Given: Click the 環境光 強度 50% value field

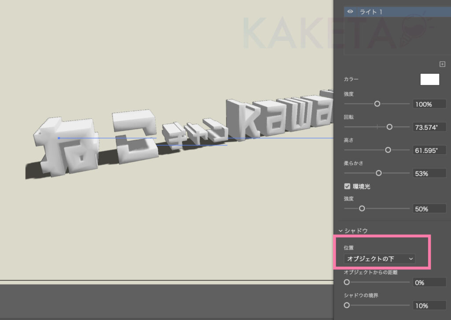Looking at the screenshot, I should (429, 209).
